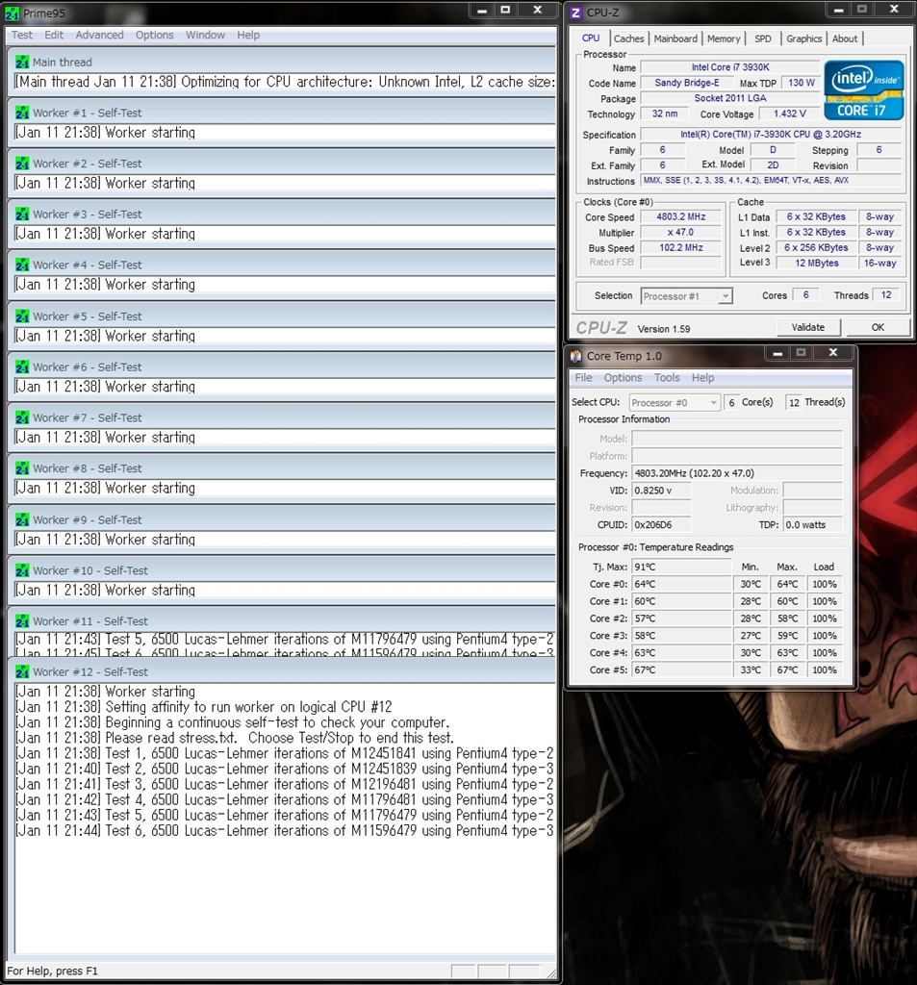The width and height of the screenshot is (917, 985).
Task: Click the Worker #1 Self-Test icon
Action: pyautogui.click(x=22, y=113)
